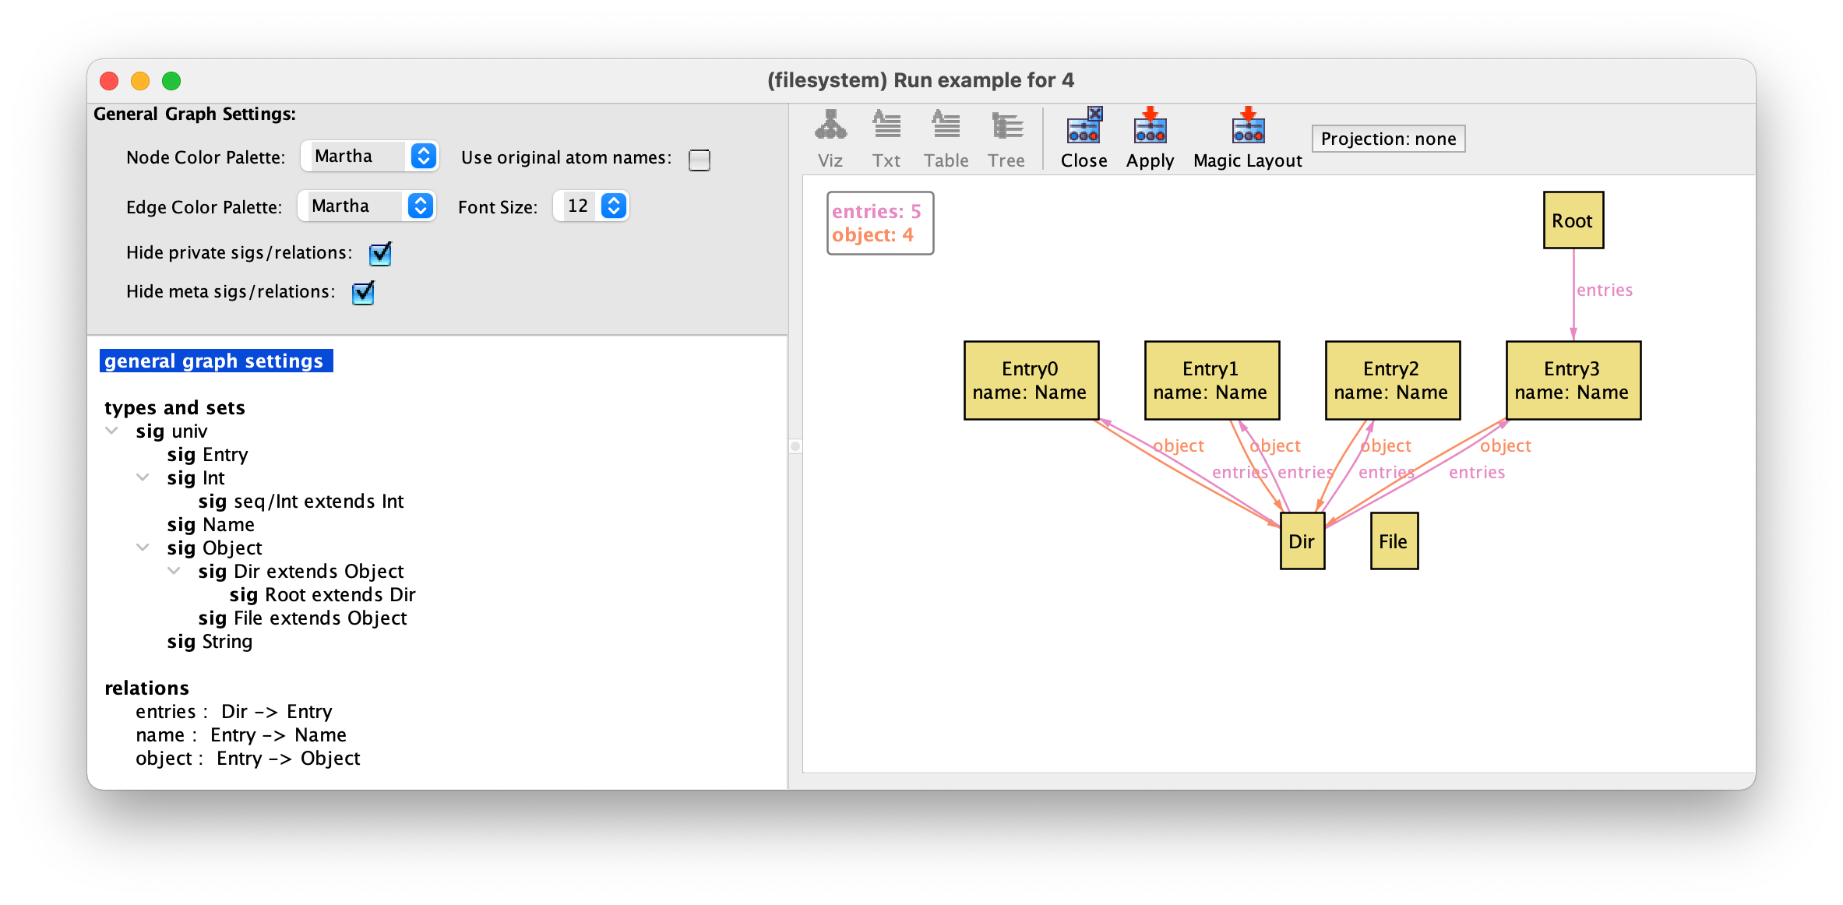Viewport: 1843px width, 905px height.
Task: Switch to Txt output view
Action: [x=886, y=139]
